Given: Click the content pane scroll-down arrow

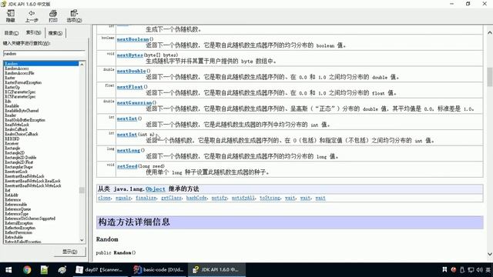Looking at the screenshot, I should click(x=490, y=254).
